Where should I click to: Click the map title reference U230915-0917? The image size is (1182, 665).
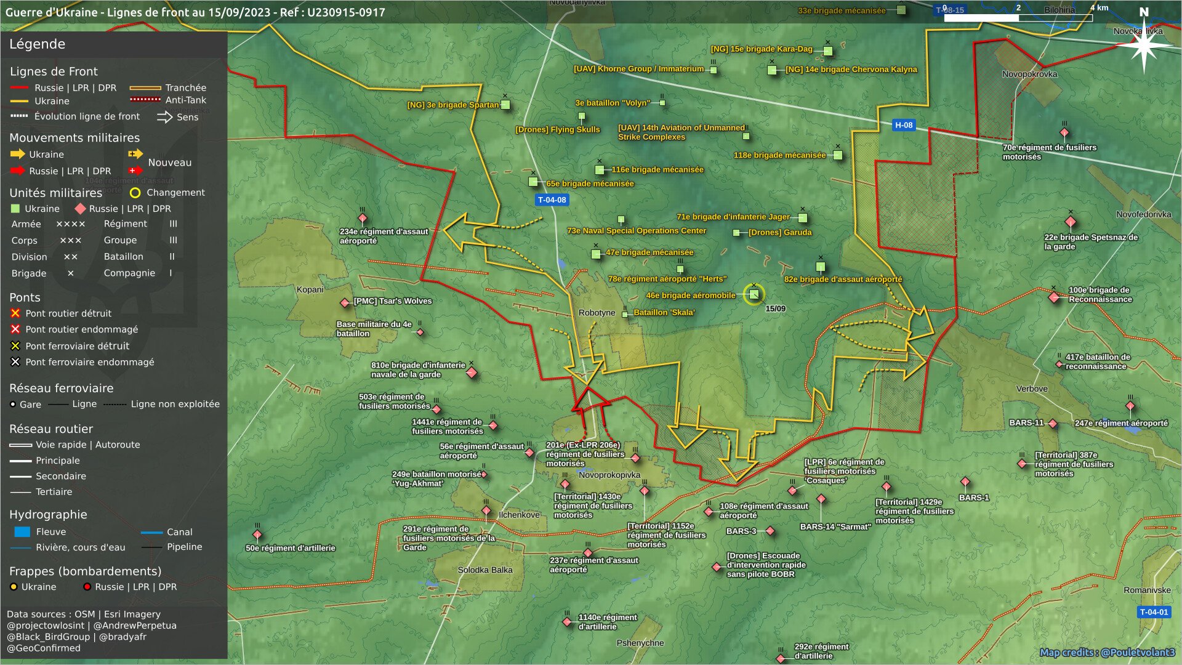345,12
